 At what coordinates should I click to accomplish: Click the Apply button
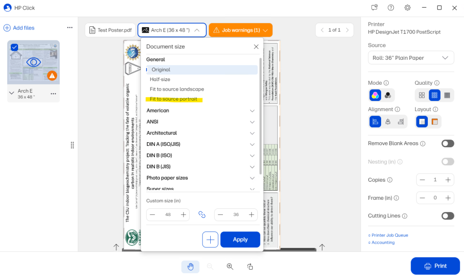coord(240,240)
